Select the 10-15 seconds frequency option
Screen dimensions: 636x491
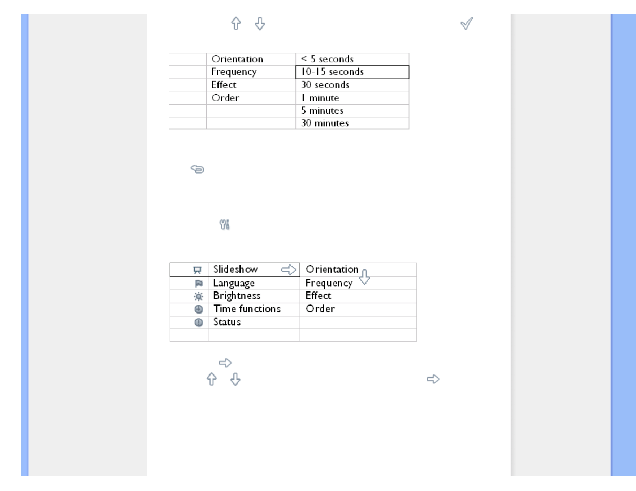click(x=352, y=72)
